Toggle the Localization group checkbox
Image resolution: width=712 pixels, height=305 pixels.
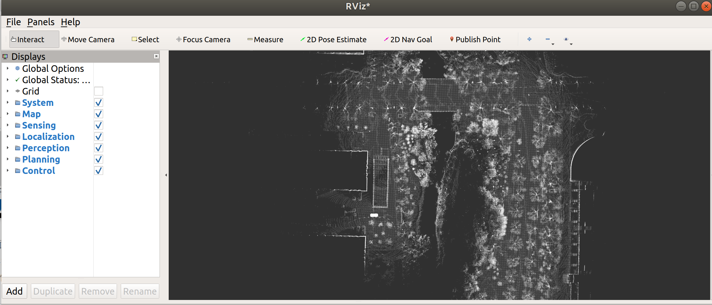click(x=99, y=136)
